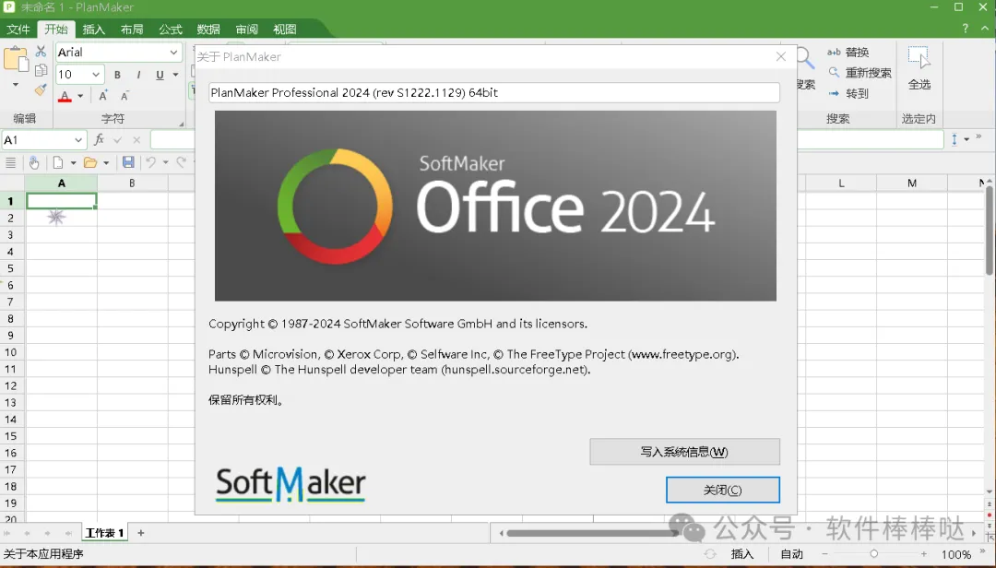Select the Format Painter brush icon
The image size is (996, 568).
[x=41, y=89]
